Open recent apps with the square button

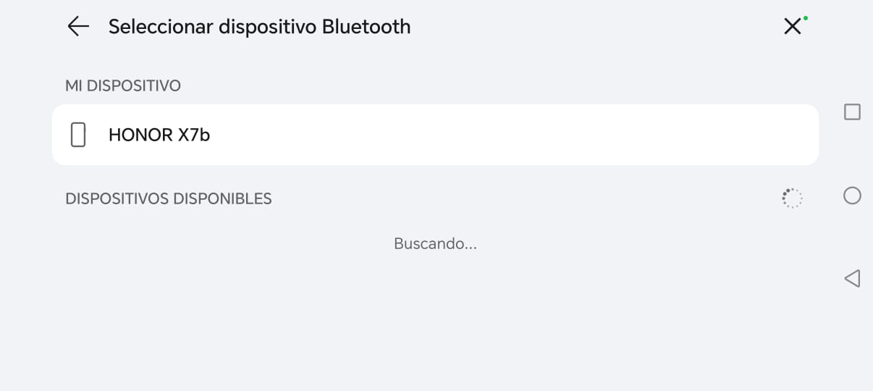click(x=852, y=112)
